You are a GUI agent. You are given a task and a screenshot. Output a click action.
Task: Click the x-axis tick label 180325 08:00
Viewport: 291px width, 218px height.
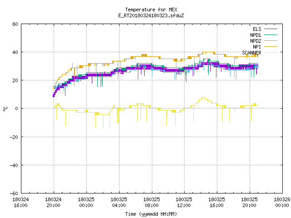coord(151,203)
